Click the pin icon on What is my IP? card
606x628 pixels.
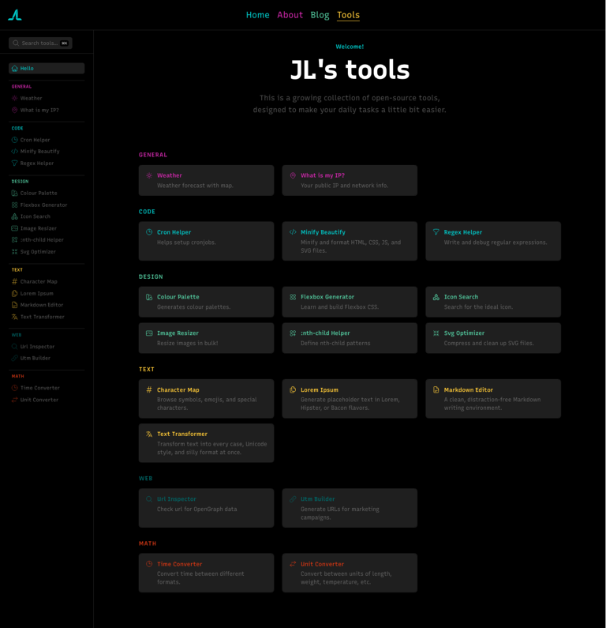click(293, 175)
